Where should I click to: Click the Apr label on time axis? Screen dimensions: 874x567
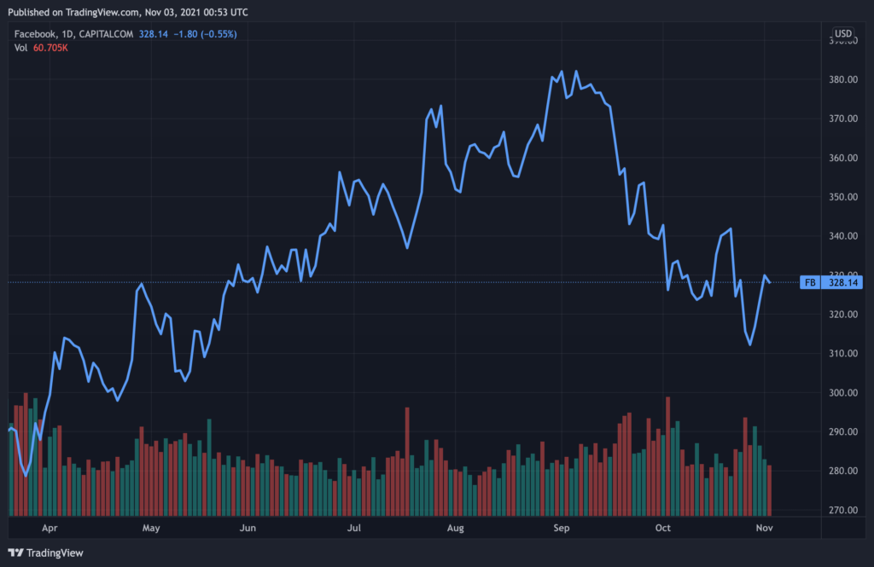pyautogui.click(x=50, y=528)
